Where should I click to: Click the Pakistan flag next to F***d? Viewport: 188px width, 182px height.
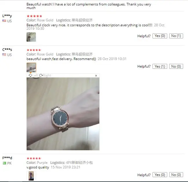click(4, 163)
